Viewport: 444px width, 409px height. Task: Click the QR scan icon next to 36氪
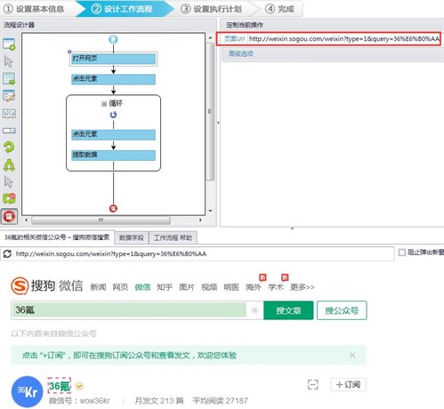(312, 385)
